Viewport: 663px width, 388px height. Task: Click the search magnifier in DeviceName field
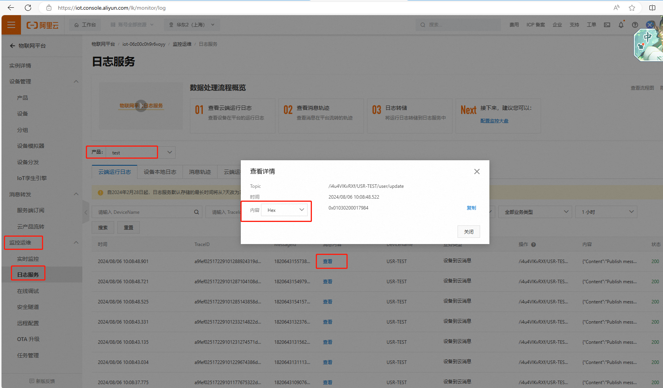click(x=197, y=212)
